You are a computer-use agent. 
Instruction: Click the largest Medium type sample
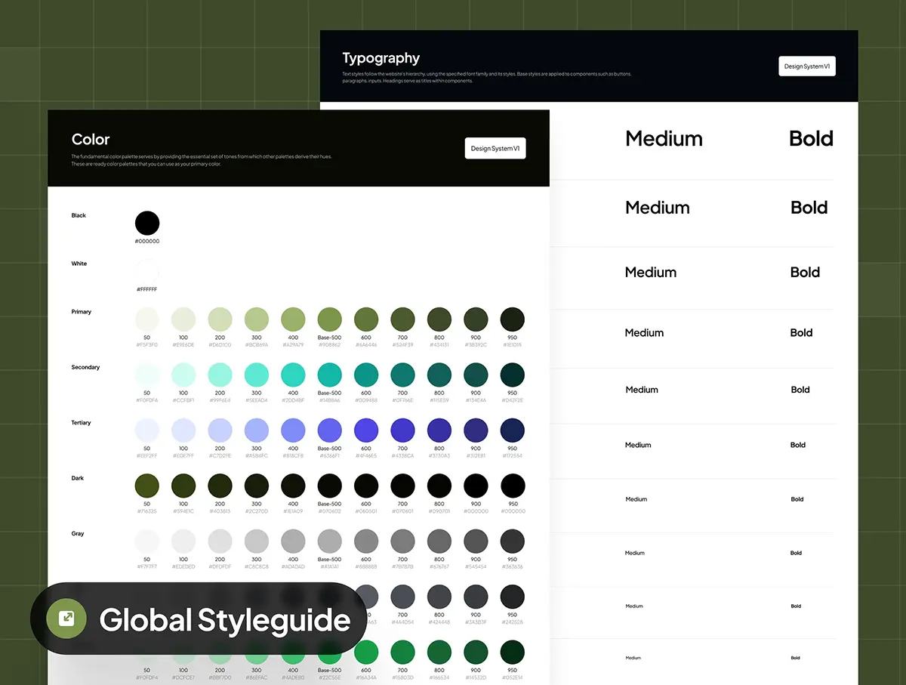pyautogui.click(x=664, y=139)
